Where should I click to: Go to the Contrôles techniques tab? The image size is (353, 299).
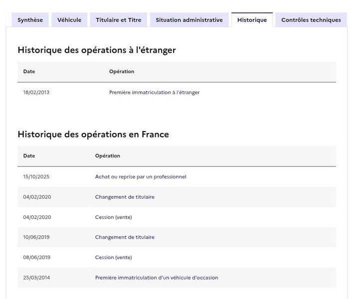pos(311,20)
